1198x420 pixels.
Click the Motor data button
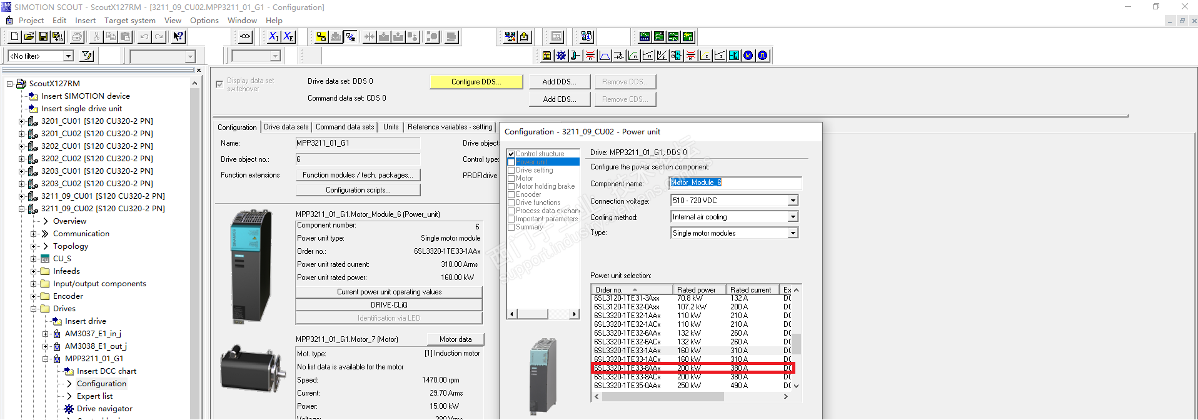455,339
